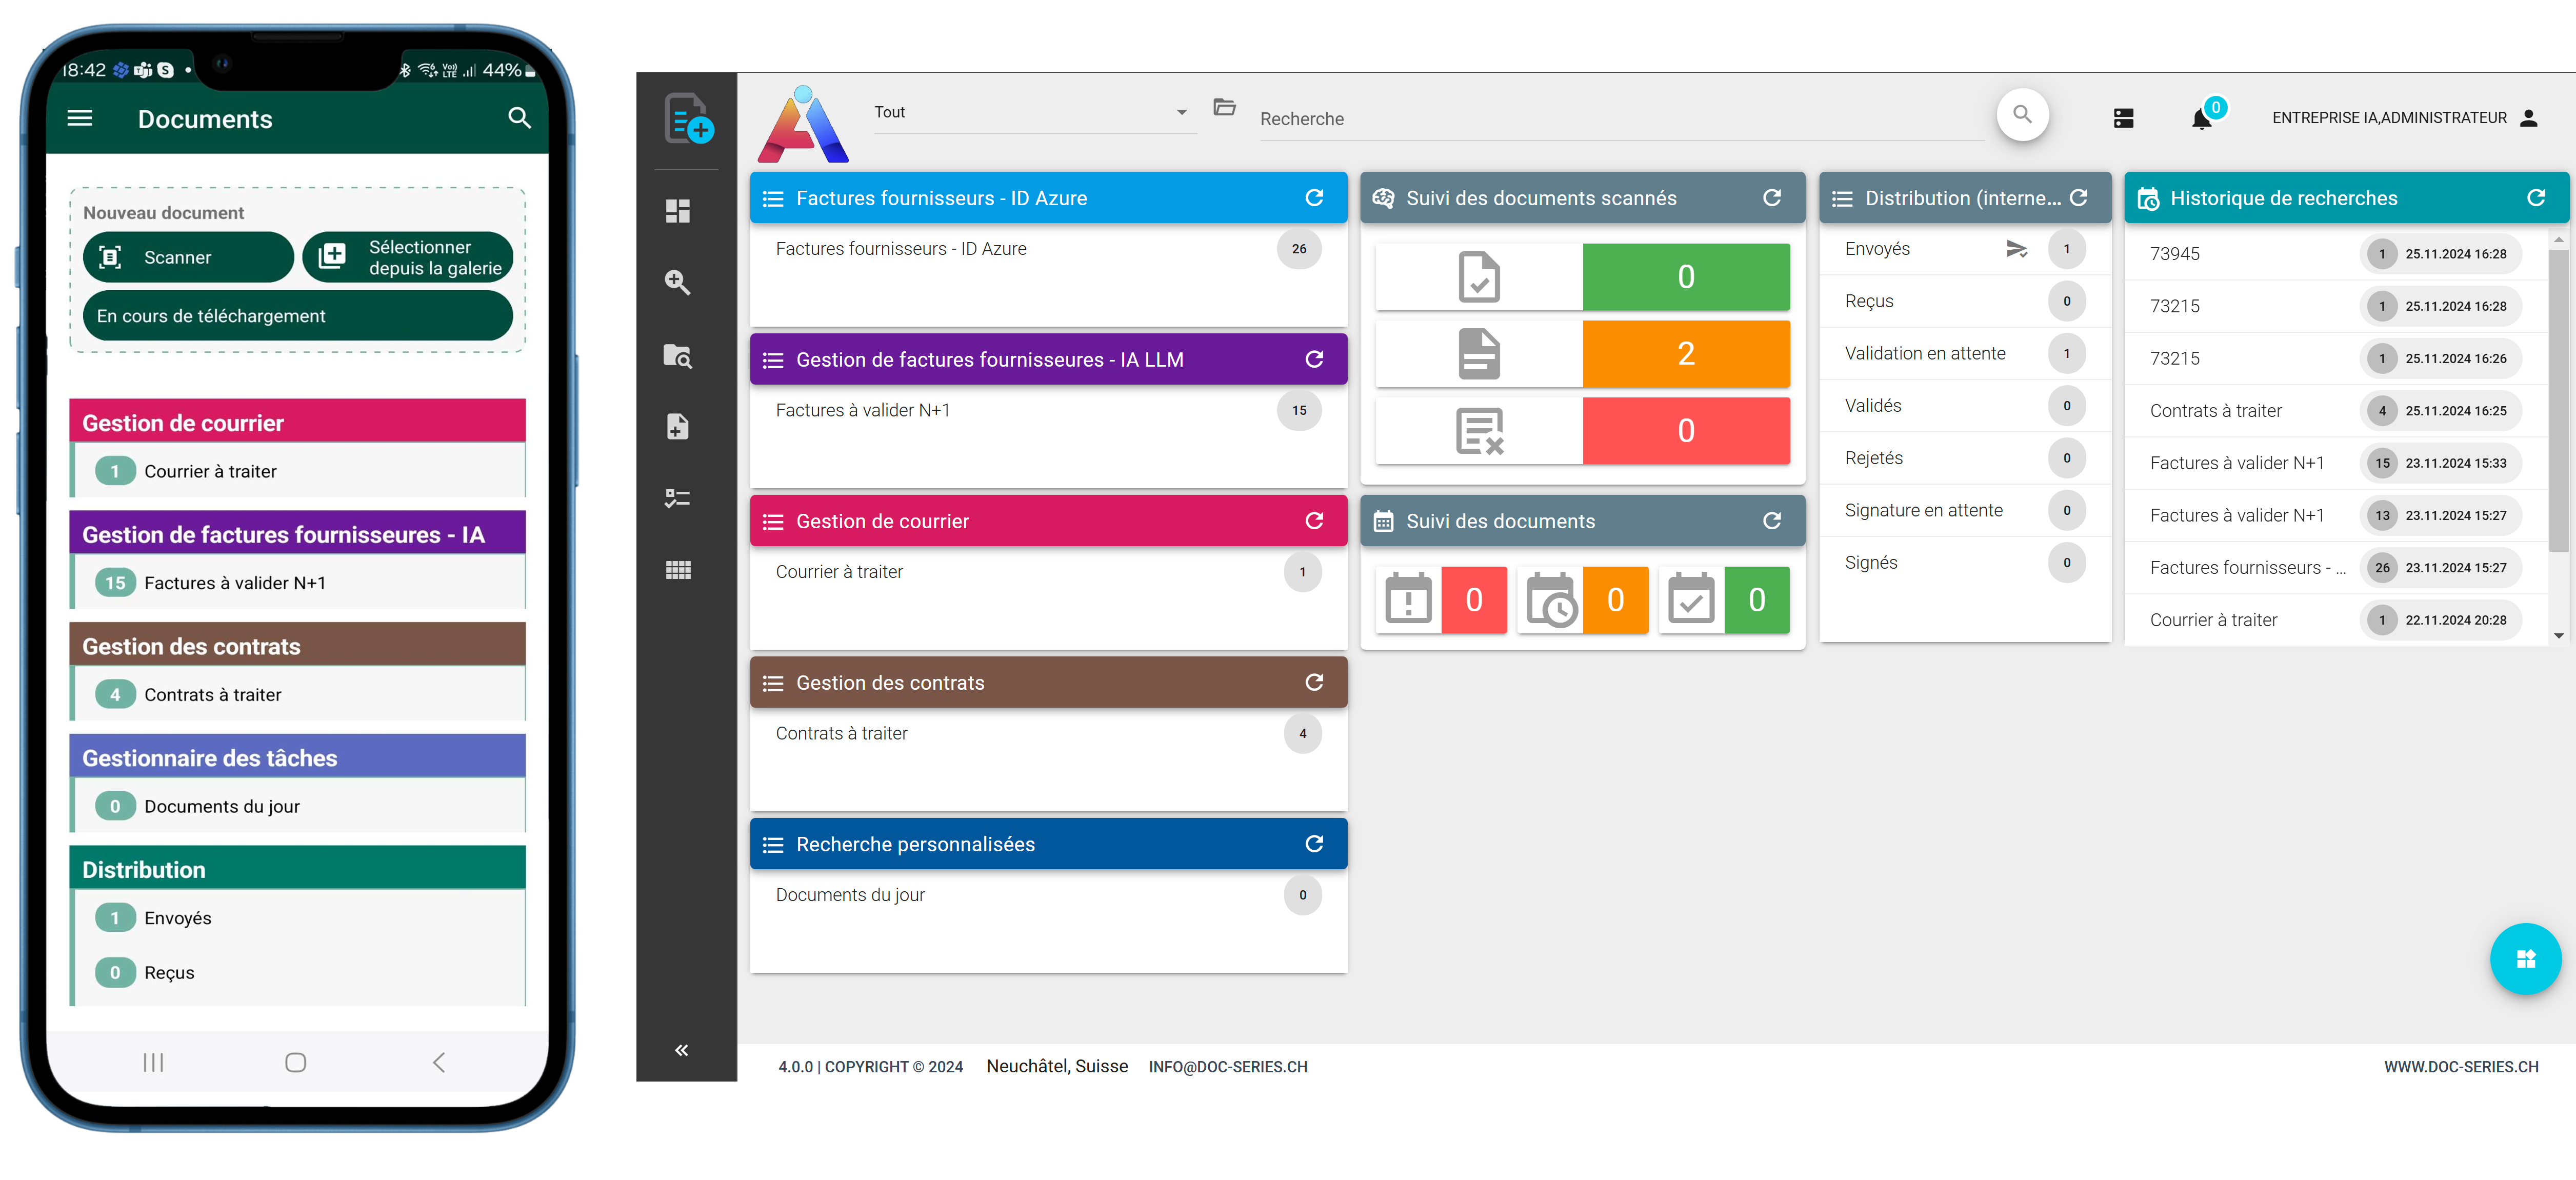Open Factures à valider N+1 in desktop panel
This screenshot has height=1180, width=2576.
(x=1048, y=410)
